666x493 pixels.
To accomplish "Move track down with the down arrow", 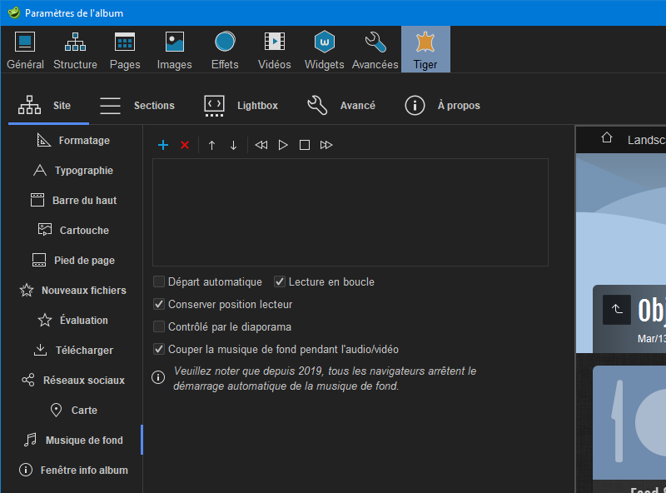I will [x=233, y=145].
